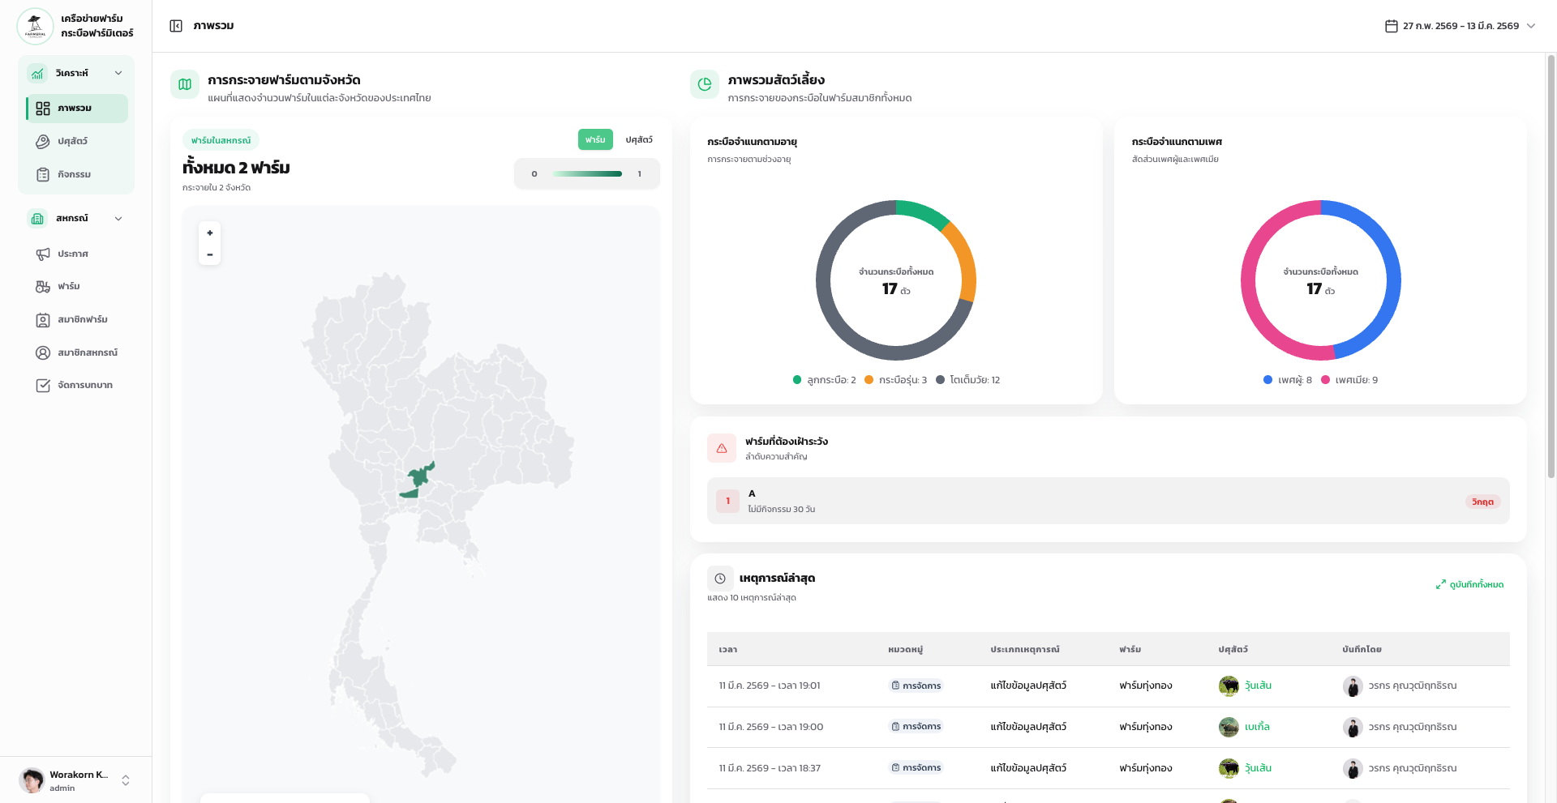Click map zoom in plus button
1557x803 pixels.
point(209,233)
